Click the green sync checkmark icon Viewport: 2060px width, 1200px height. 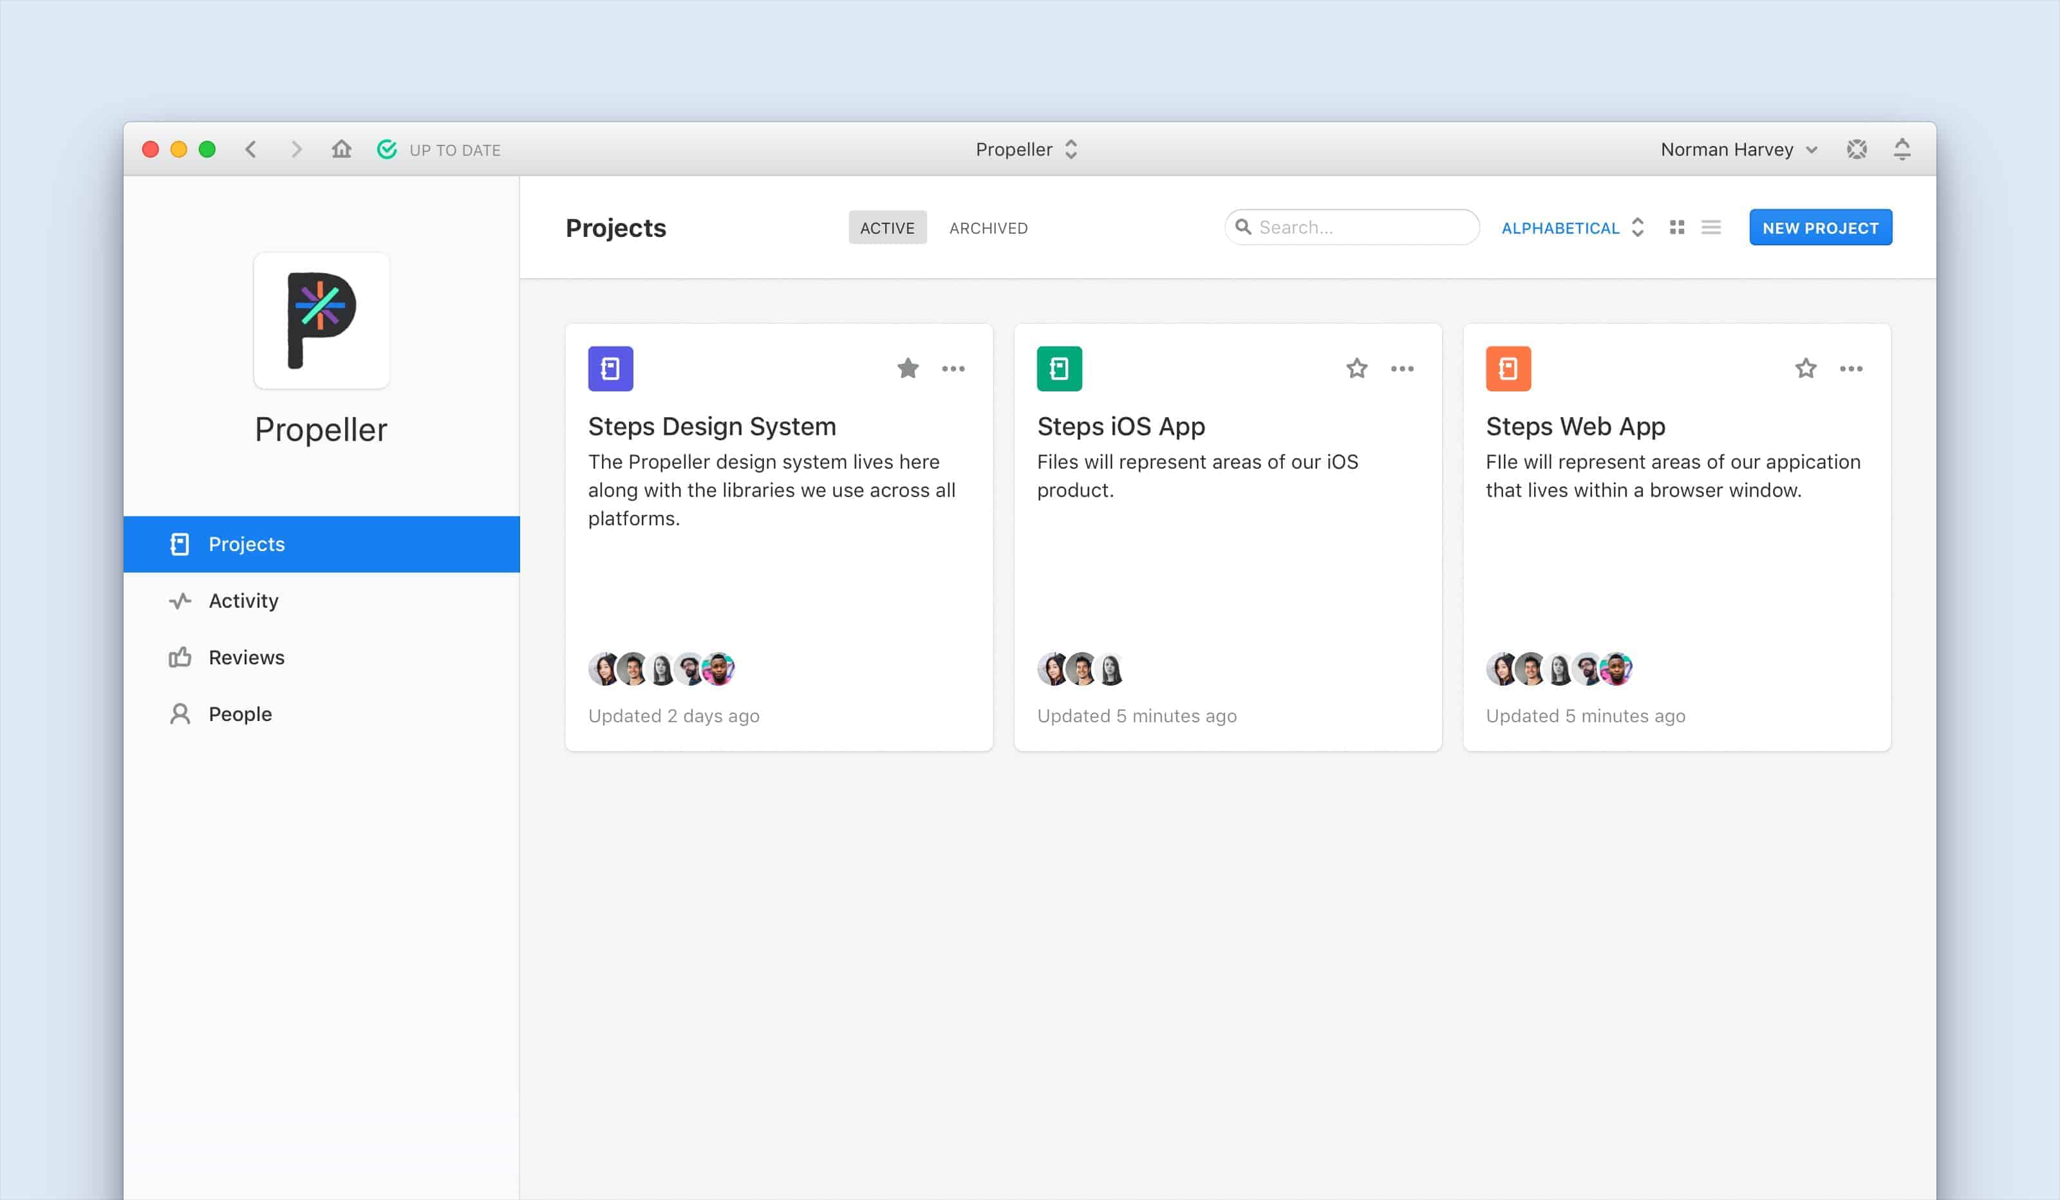pyautogui.click(x=387, y=149)
